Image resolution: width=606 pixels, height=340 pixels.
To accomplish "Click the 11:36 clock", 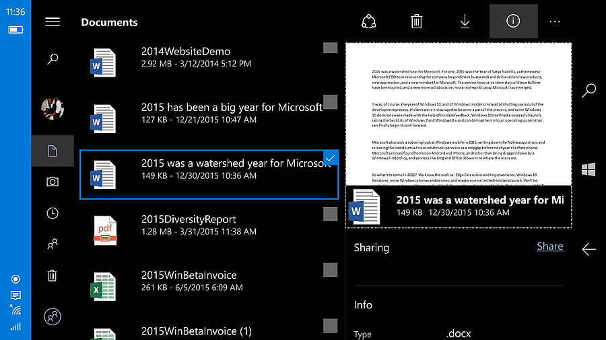I will [15, 12].
